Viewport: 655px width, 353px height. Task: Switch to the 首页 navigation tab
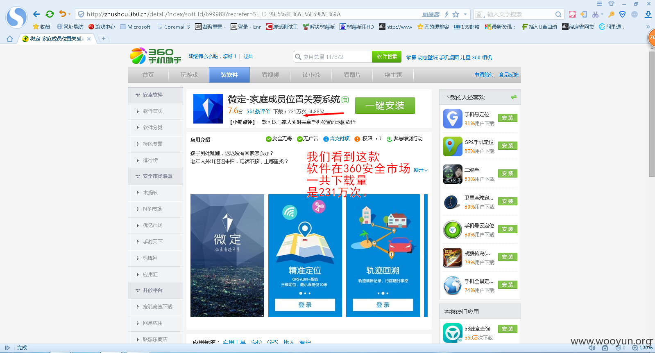(148, 75)
